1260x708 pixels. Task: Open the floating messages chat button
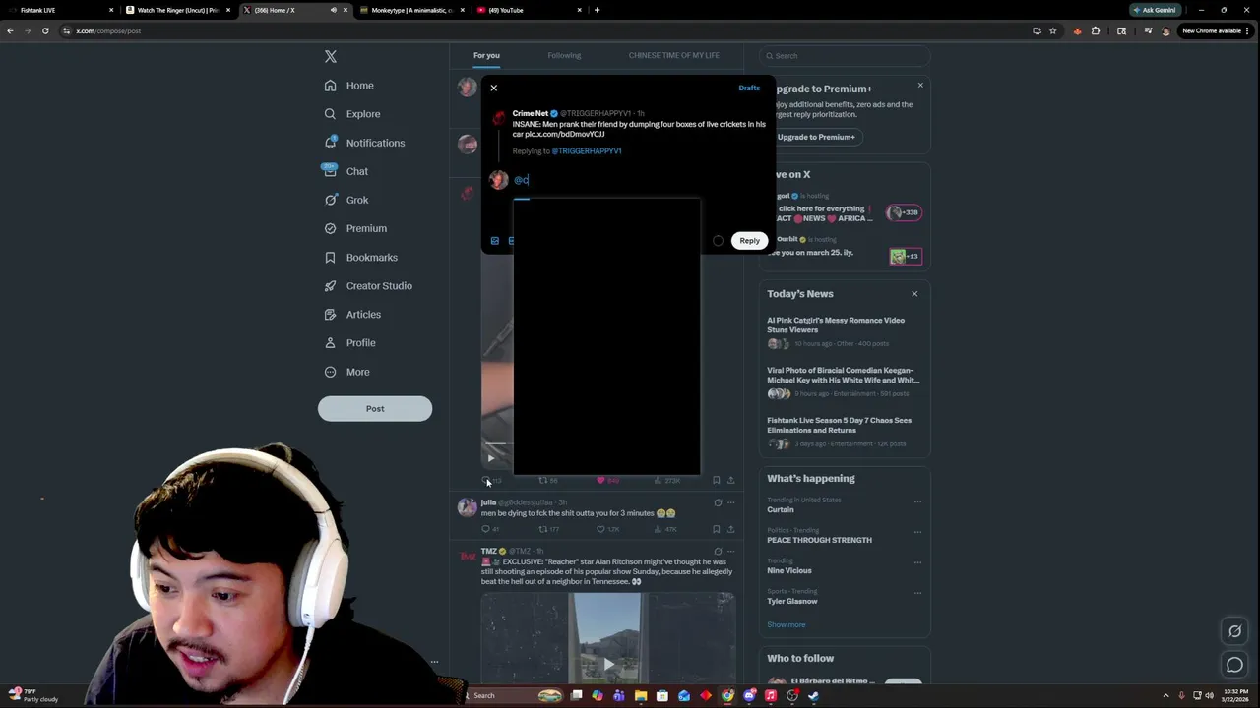coord(1234,666)
